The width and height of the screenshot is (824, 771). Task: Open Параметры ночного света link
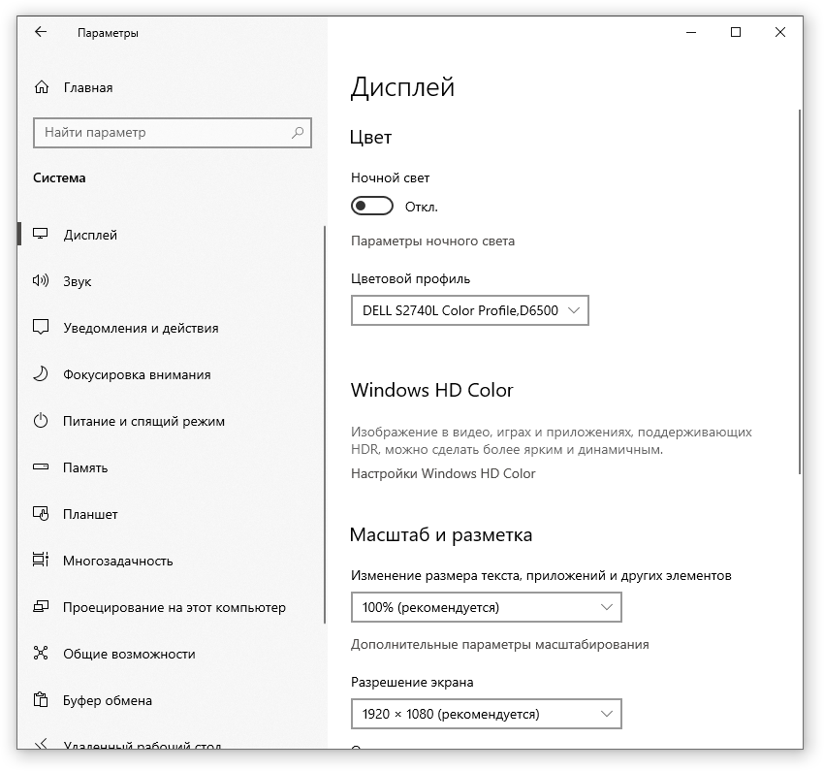coord(432,241)
